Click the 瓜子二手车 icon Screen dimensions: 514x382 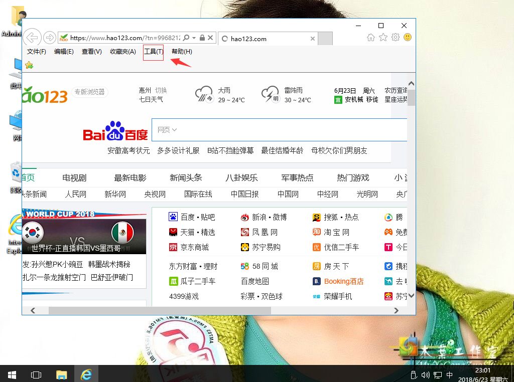pyautogui.click(x=173, y=281)
